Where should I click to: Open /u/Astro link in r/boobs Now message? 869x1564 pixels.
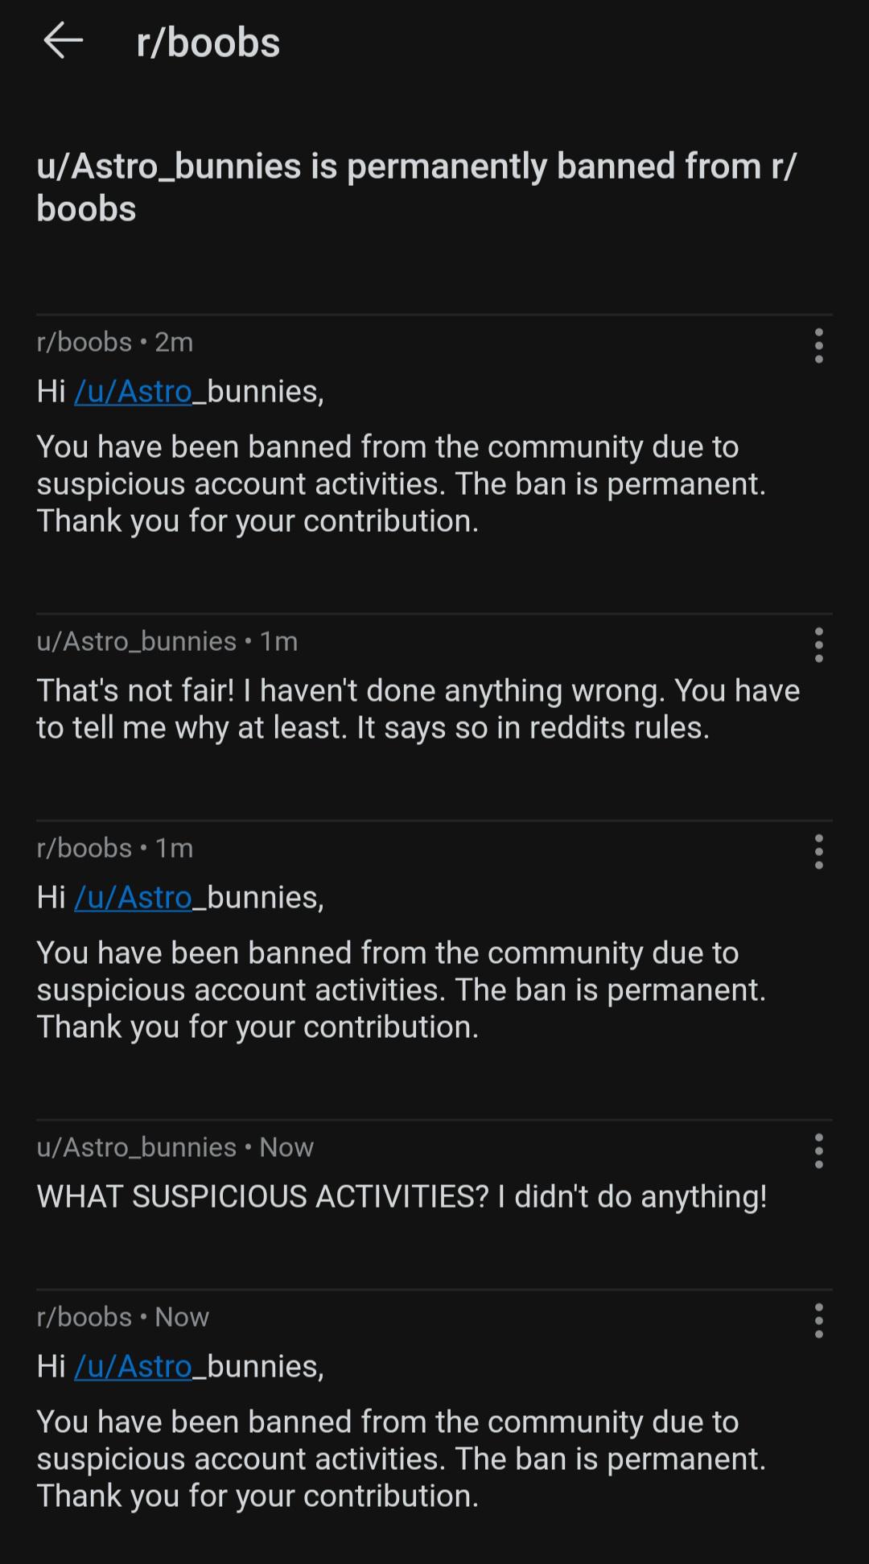tap(134, 1367)
